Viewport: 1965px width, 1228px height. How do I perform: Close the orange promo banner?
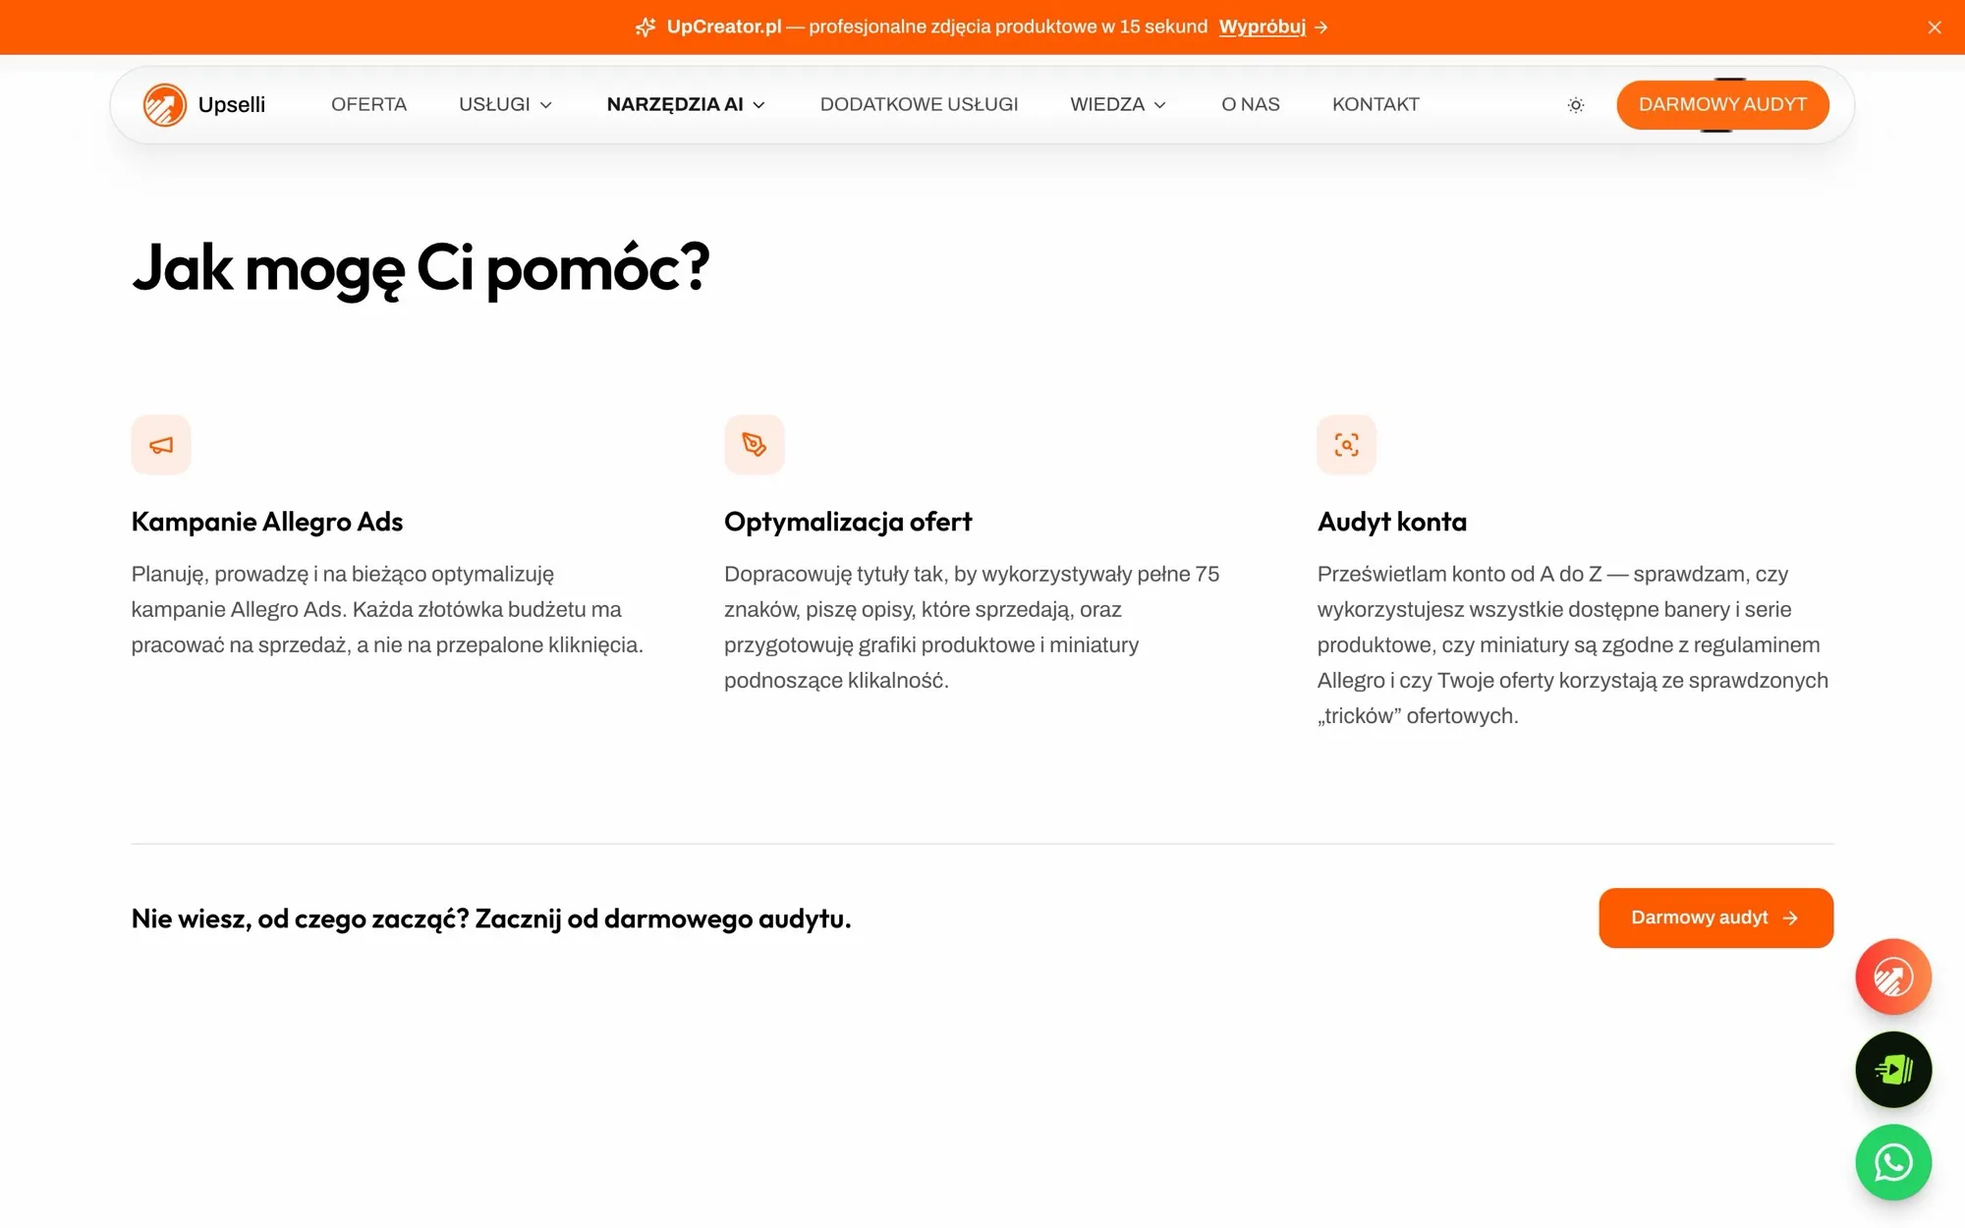point(1935,28)
